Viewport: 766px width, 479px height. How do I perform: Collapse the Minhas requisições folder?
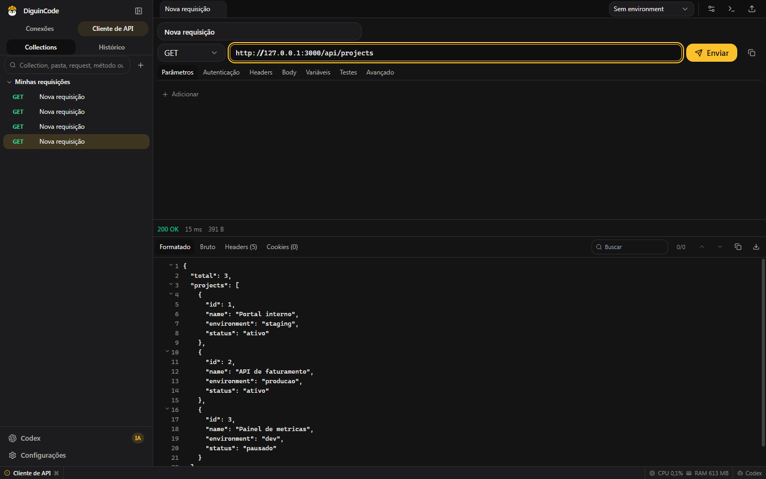click(x=9, y=82)
